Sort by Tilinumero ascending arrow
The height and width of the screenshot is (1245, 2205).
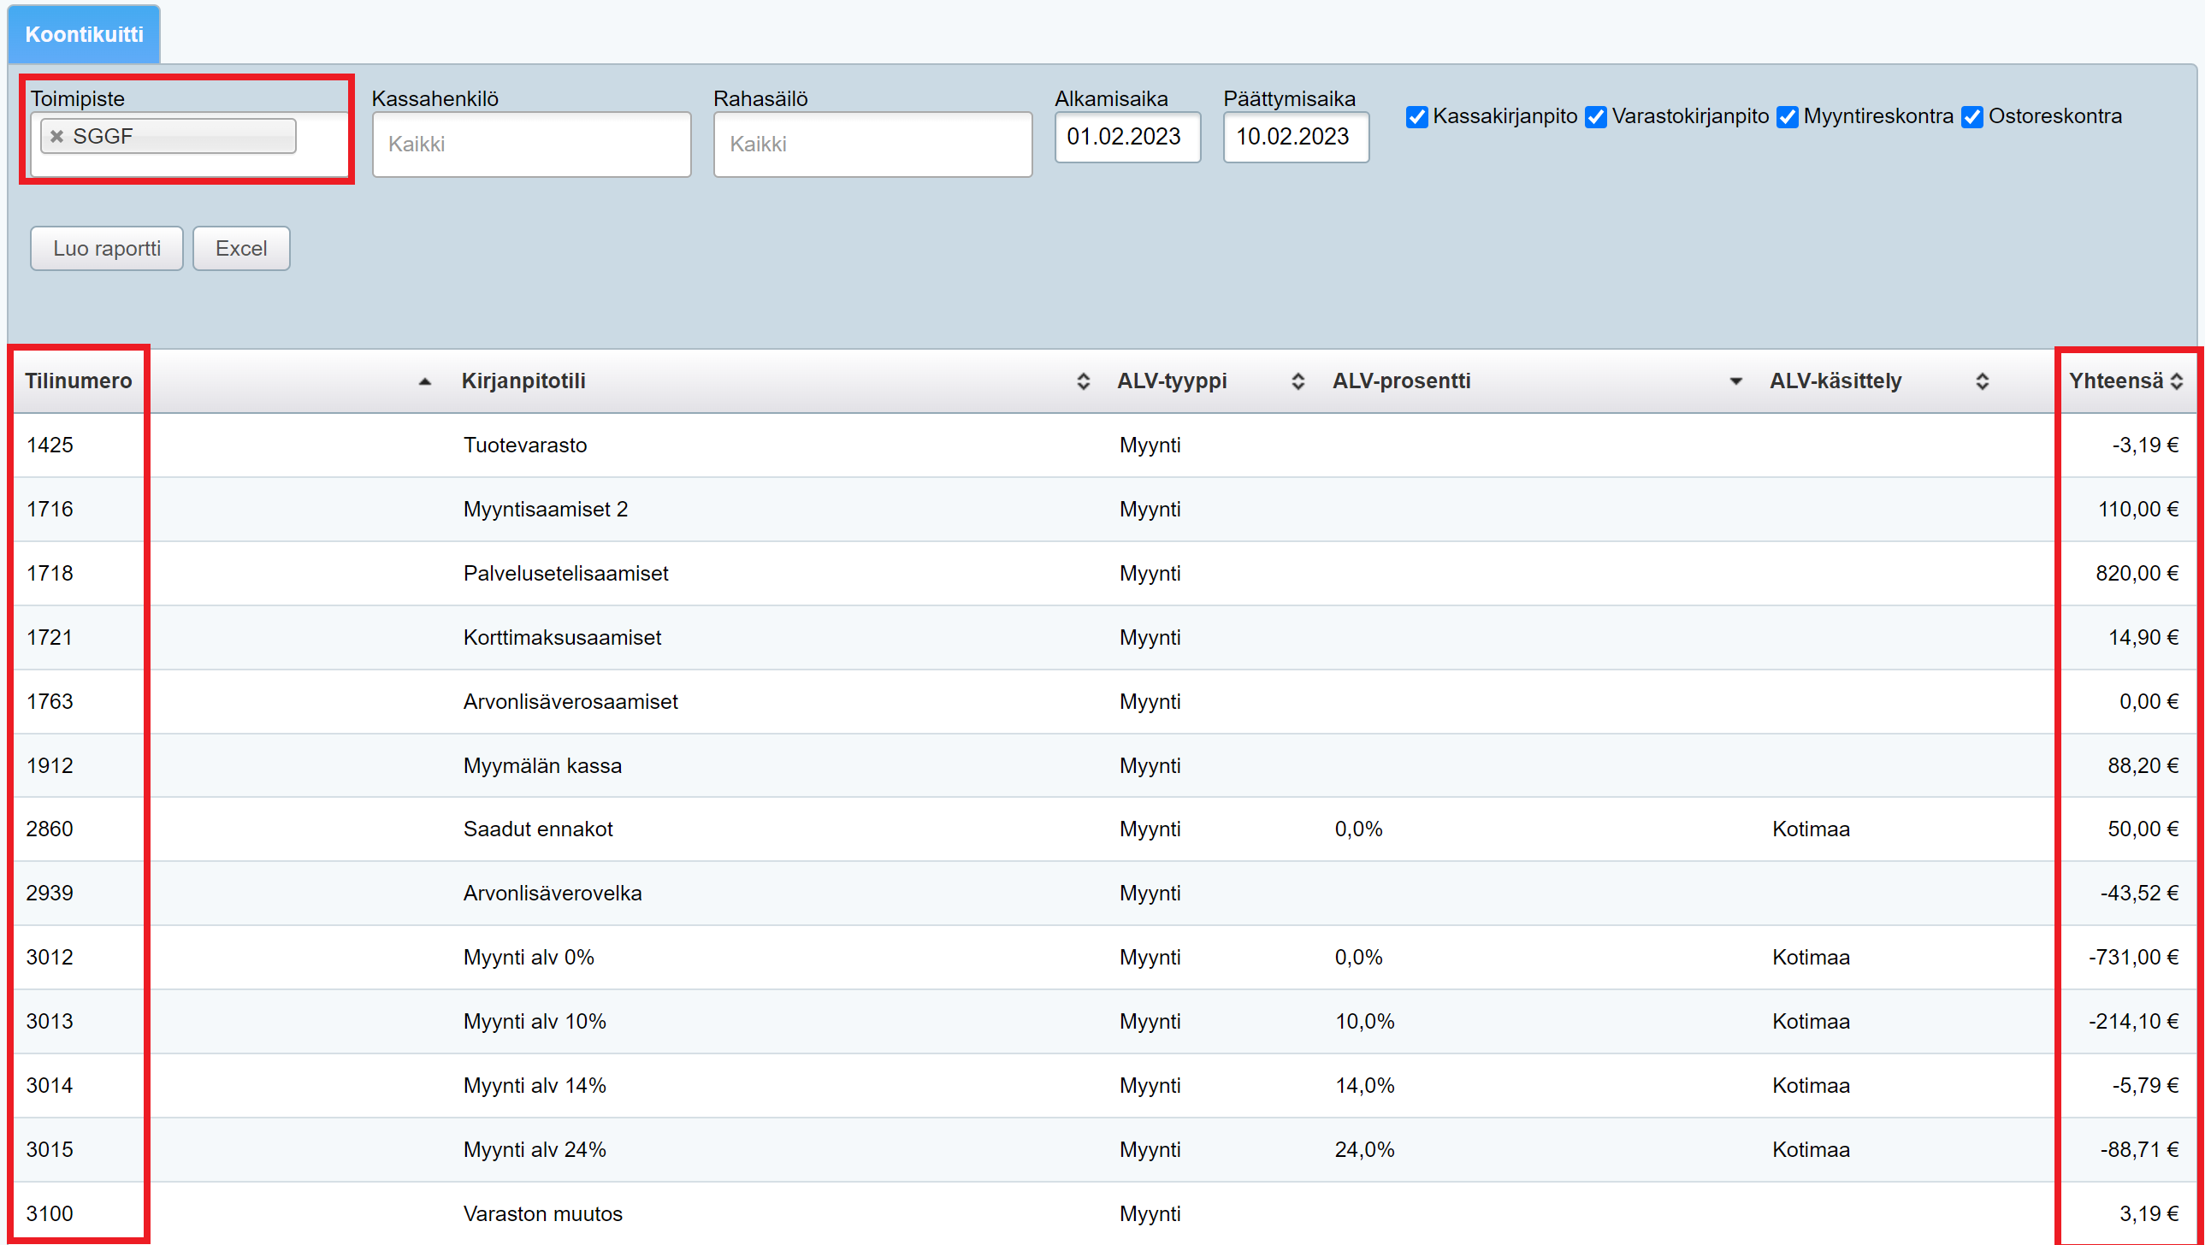tap(424, 381)
